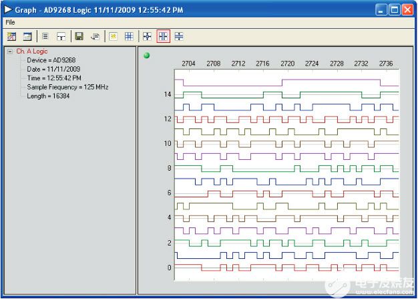Click the bit 6 axis label
418x299 pixels.
[x=170, y=193]
